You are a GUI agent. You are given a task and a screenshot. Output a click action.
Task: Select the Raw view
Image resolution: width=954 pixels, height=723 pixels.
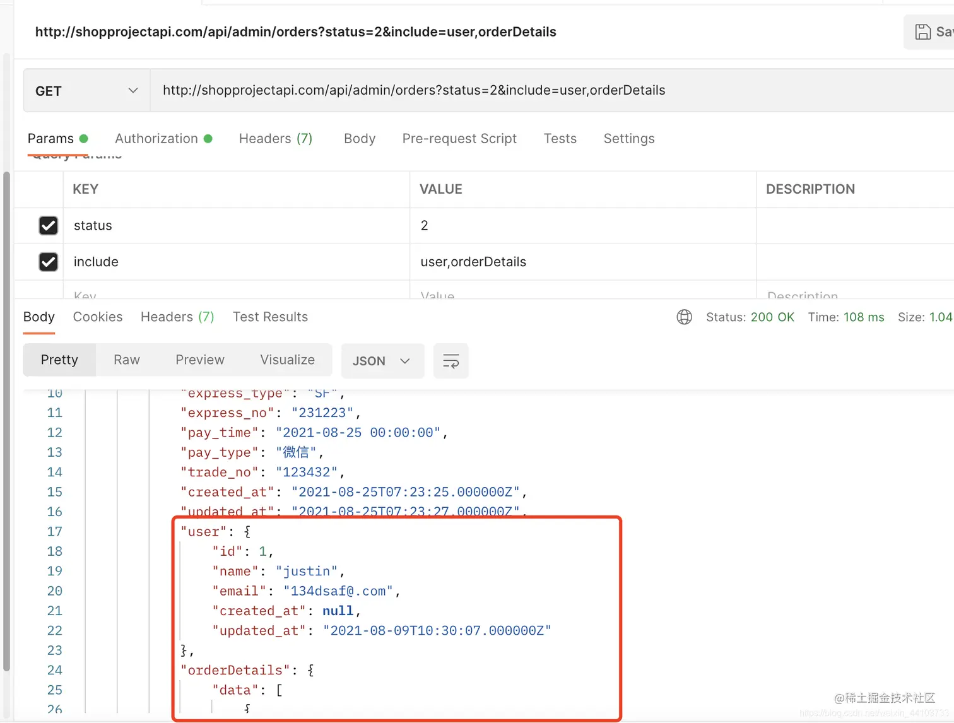coord(127,360)
